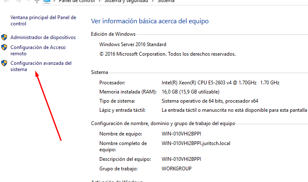Screen dimensions: 308x182
Task: Select Panel de control breadcrumb
Action: point(77,1)
